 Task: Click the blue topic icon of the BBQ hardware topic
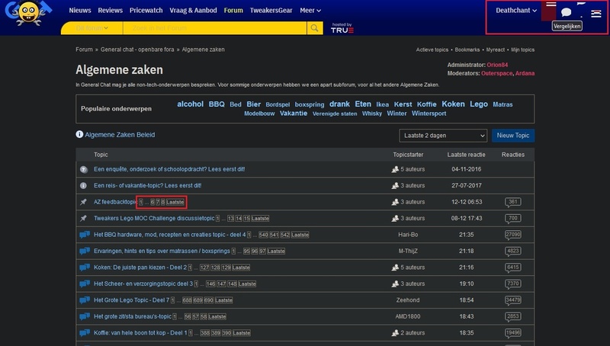tap(85, 235)
